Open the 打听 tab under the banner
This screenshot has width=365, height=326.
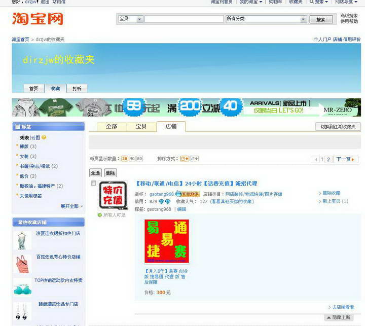tap(77, 89)
